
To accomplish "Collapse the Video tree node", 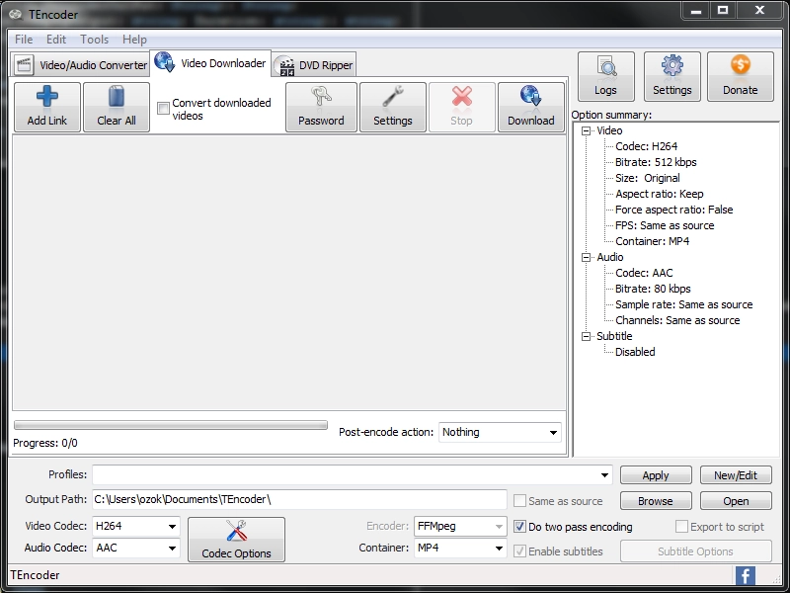I will [x=586, y=131].
